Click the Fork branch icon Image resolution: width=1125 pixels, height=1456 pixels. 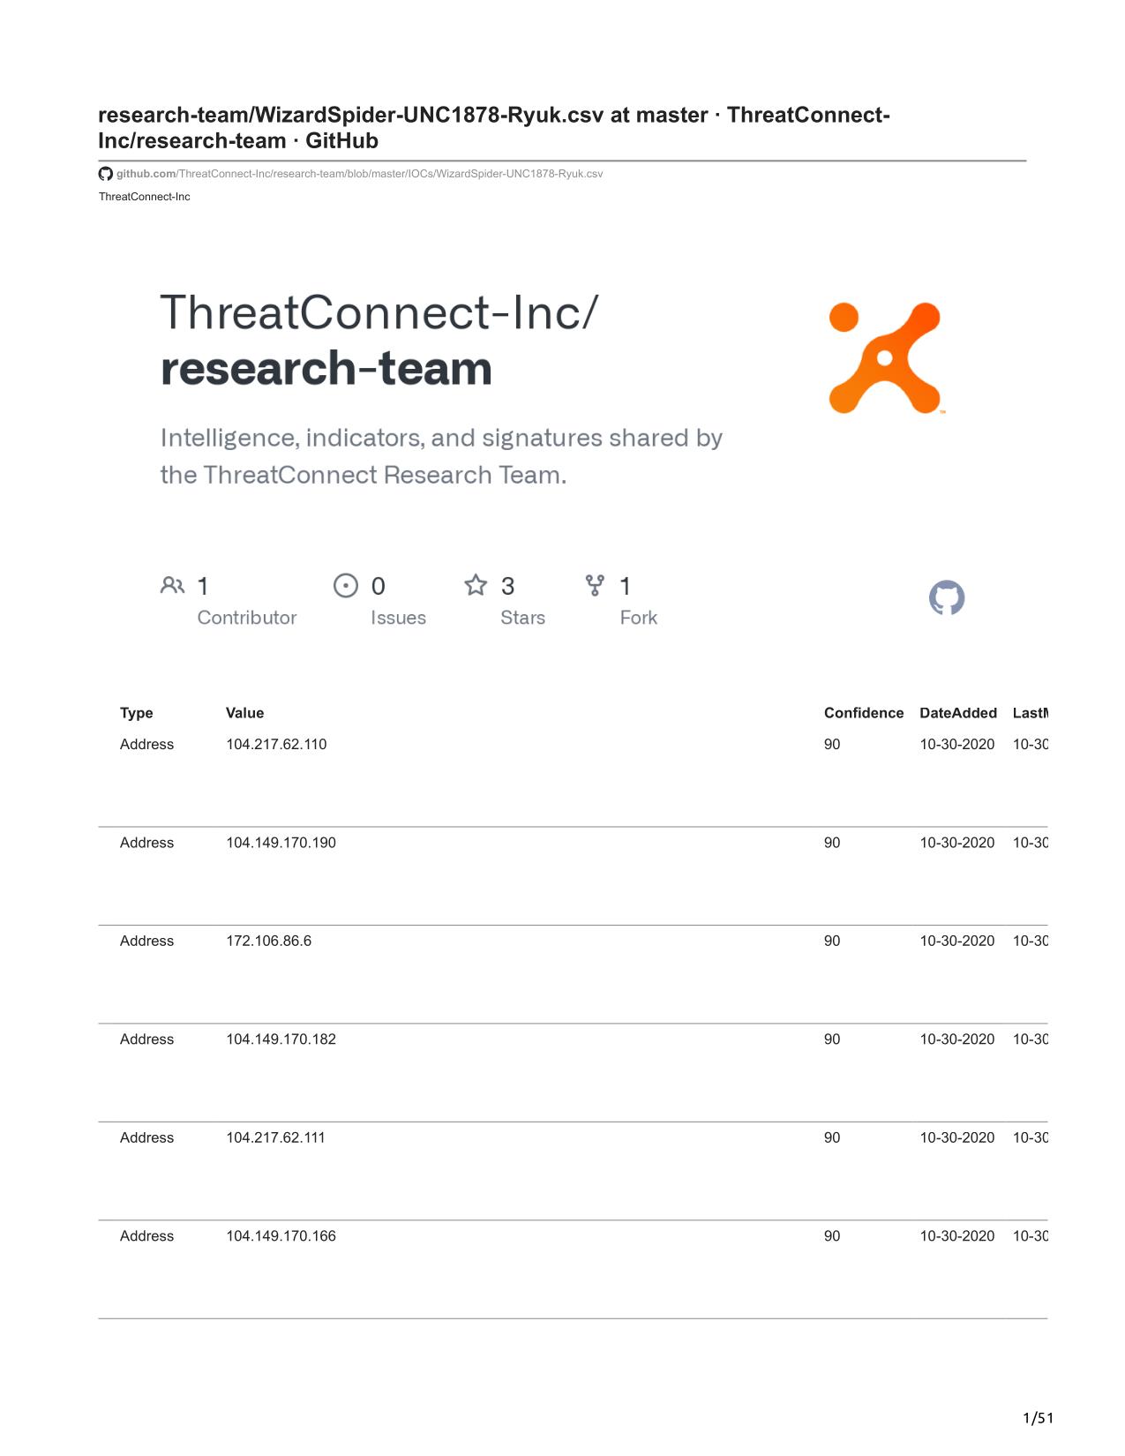coord(596,585)
